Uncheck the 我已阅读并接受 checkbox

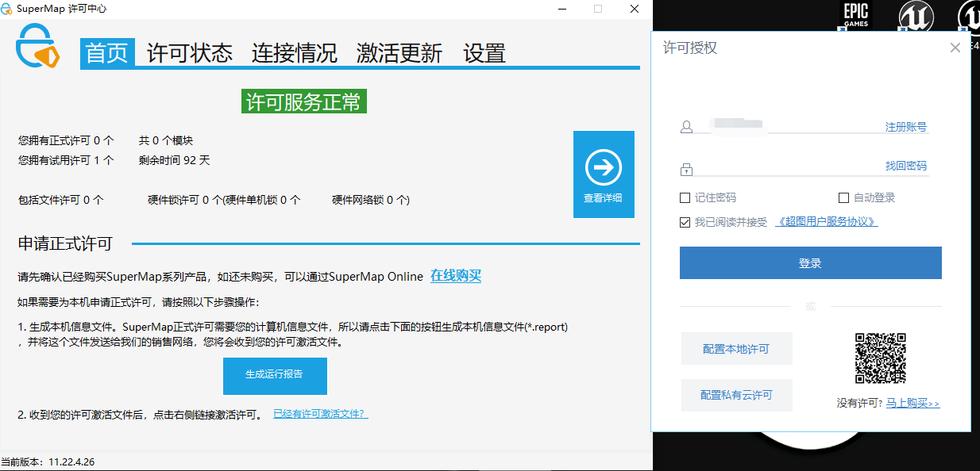click(685, 222)
